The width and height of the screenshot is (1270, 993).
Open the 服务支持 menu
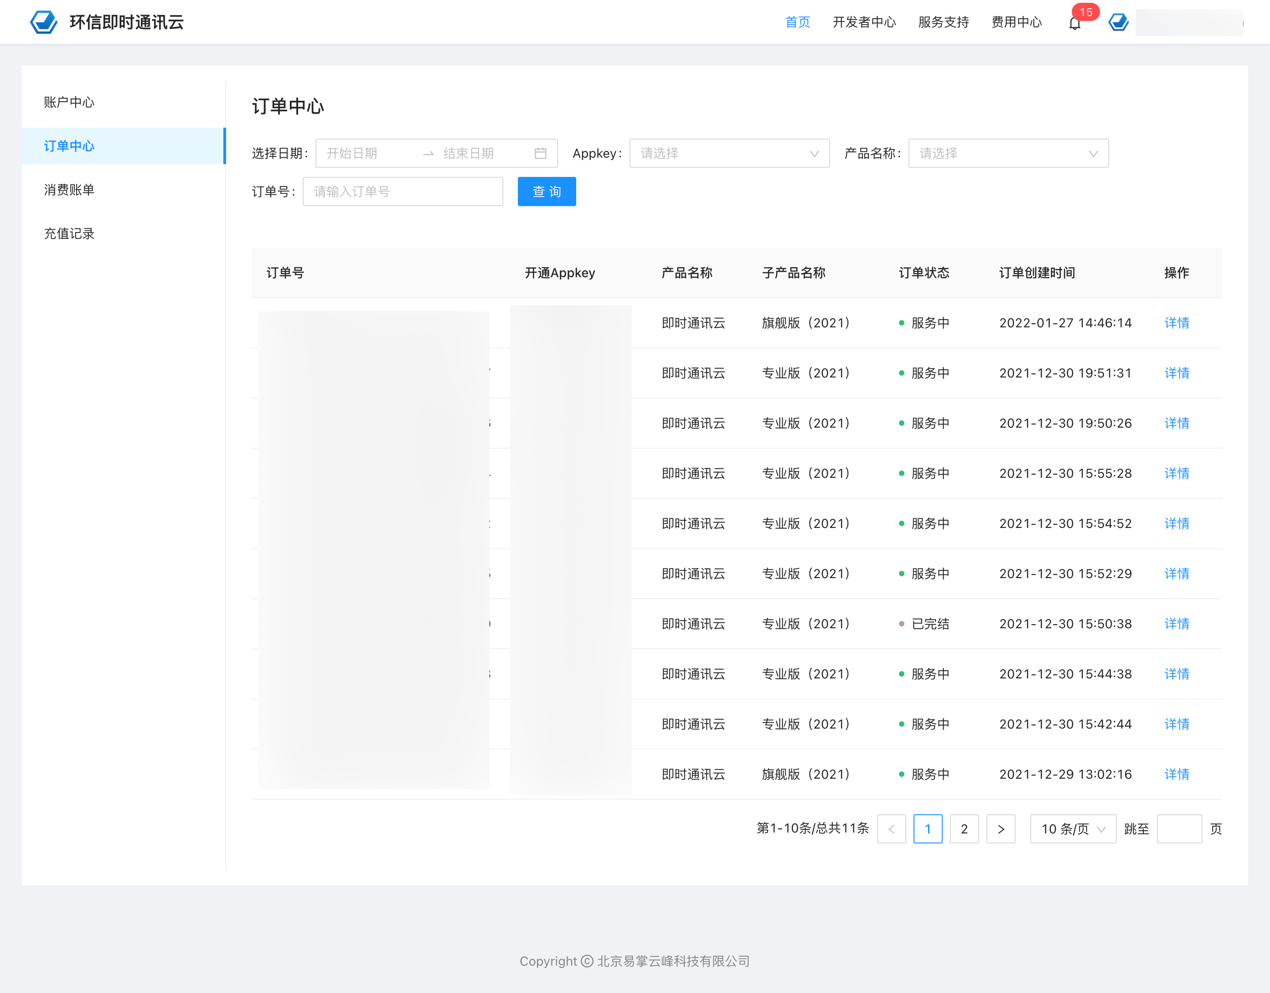point(943,22)
